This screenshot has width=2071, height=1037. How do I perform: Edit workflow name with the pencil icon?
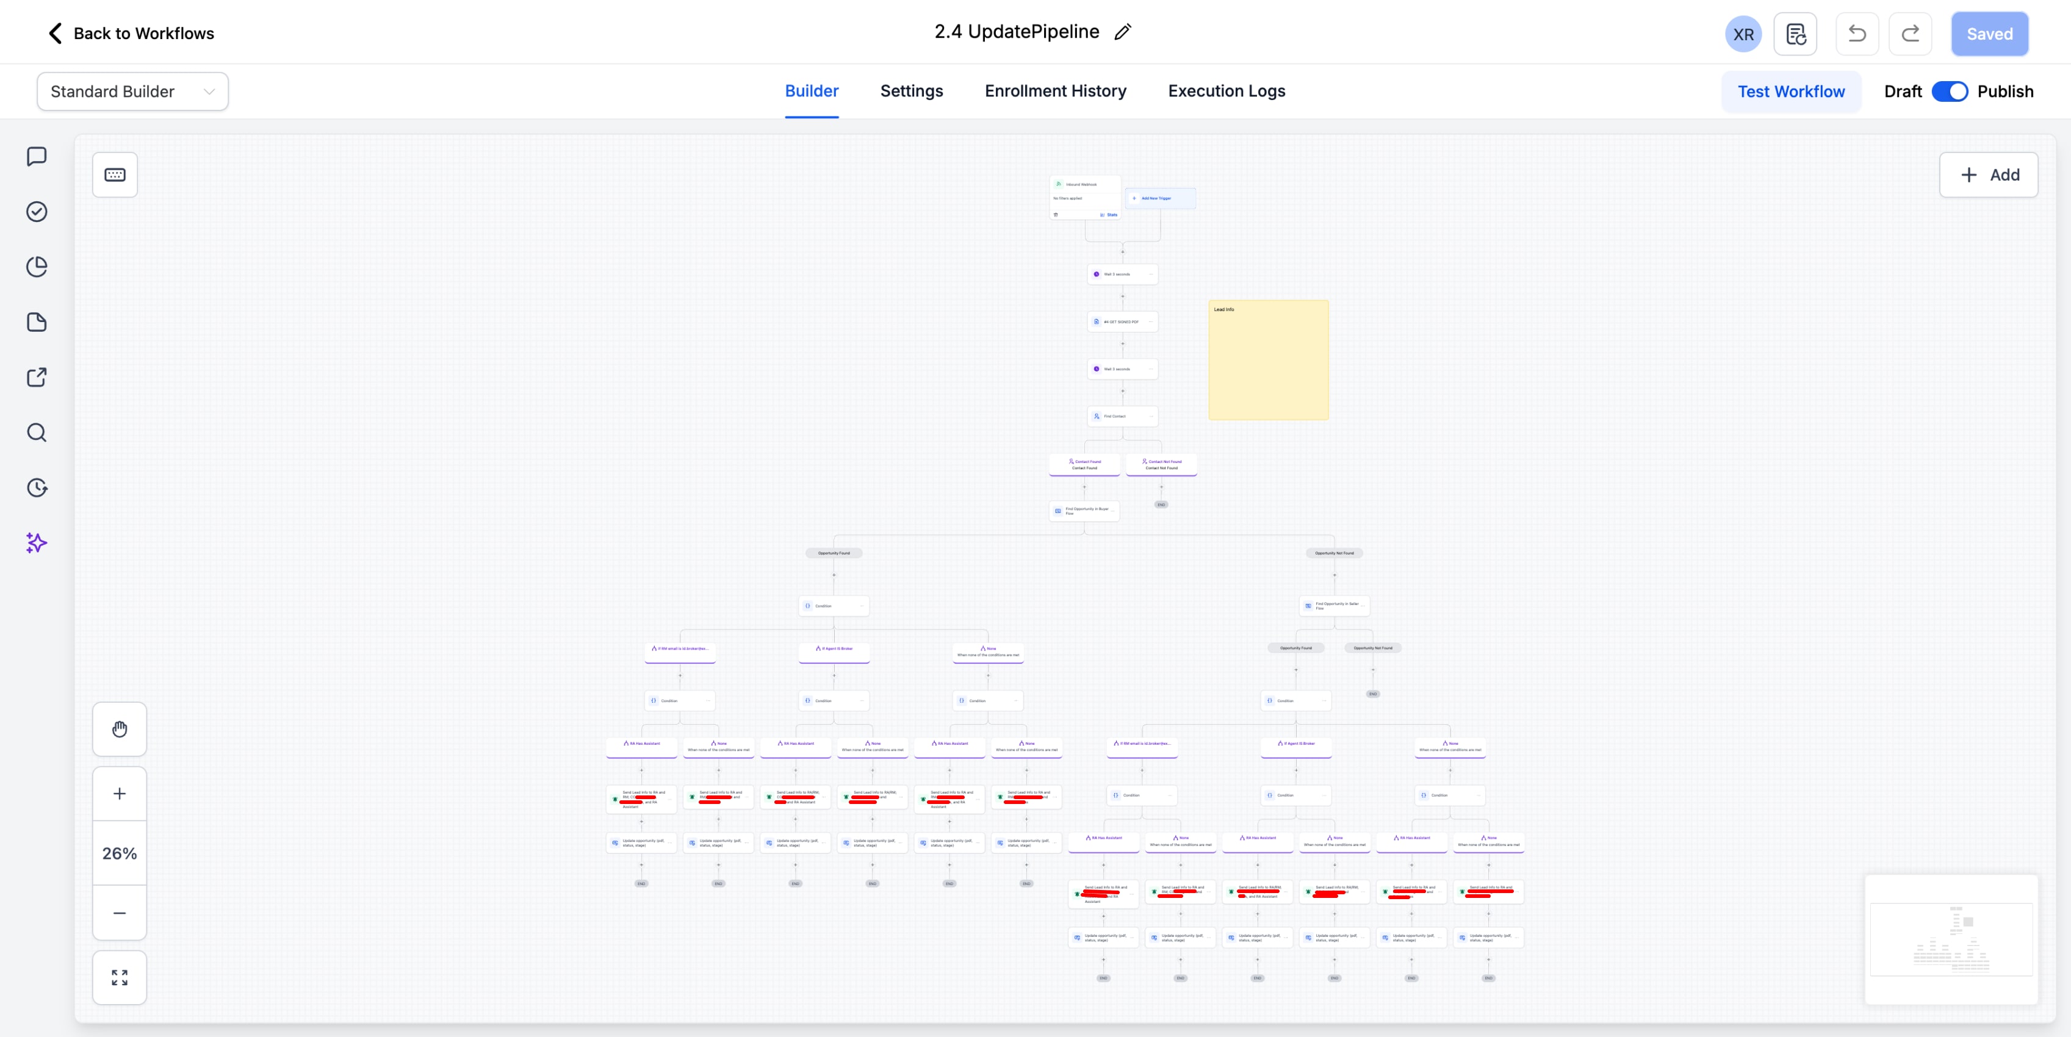pyautogui.click(x=1122, y=32)
